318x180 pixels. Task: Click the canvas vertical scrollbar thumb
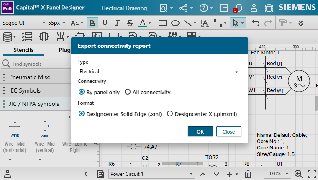pyautogui.click(x=316, y=103)
